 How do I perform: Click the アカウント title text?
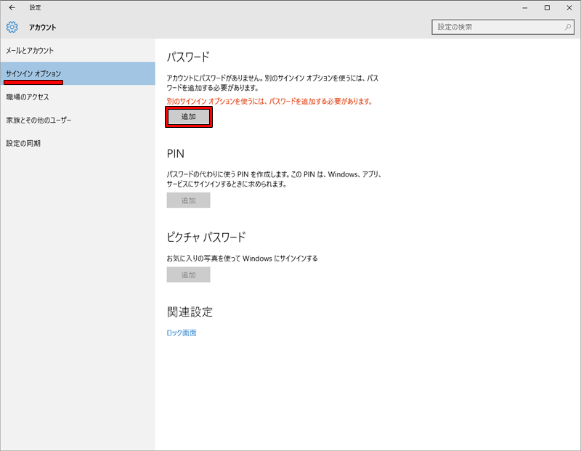tap(43, 27)
